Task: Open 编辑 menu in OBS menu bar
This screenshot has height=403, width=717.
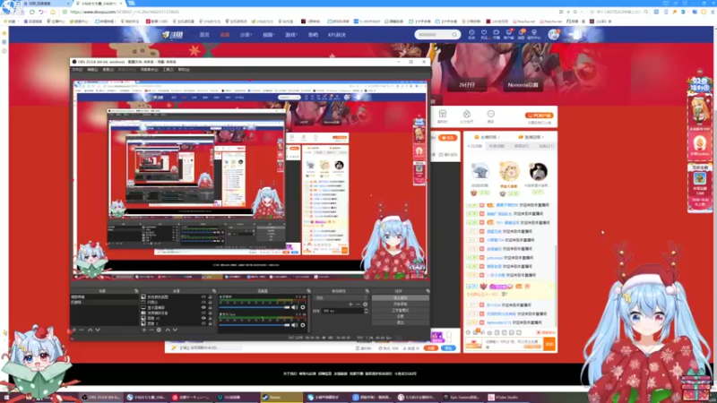Action: (92, 70)
